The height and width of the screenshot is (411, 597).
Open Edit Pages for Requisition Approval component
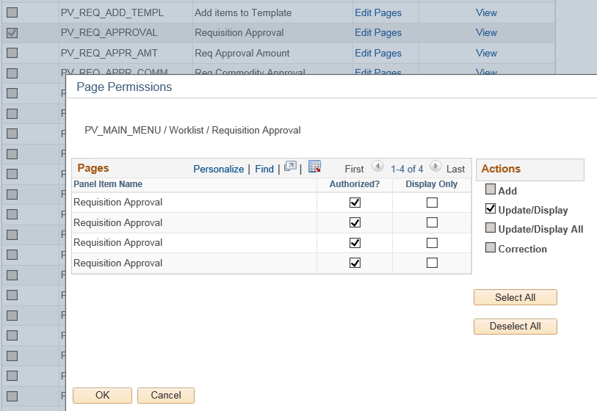click(x=378, y=33)
